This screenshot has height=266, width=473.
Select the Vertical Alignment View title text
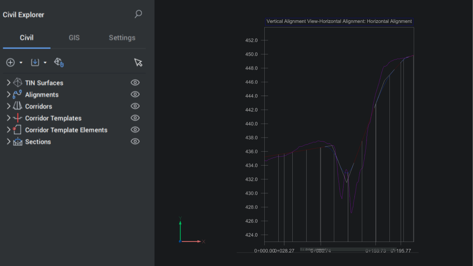[339, 21]
